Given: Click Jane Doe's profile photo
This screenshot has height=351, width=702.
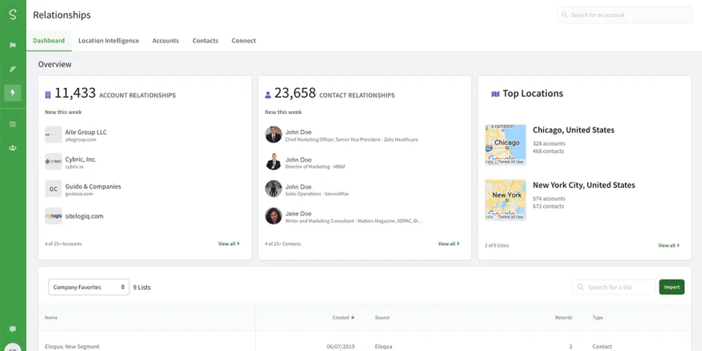Looking at the screenshot, I should coord(273,216).
